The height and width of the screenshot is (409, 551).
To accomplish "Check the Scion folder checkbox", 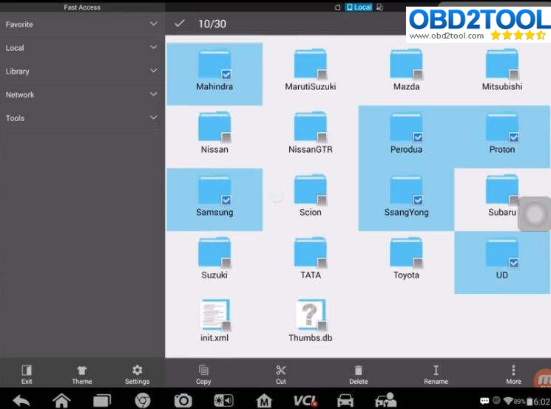I will 322,199.
